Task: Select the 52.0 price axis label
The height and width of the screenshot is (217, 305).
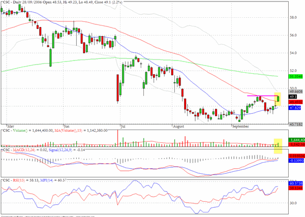Action: click(293, 71)
